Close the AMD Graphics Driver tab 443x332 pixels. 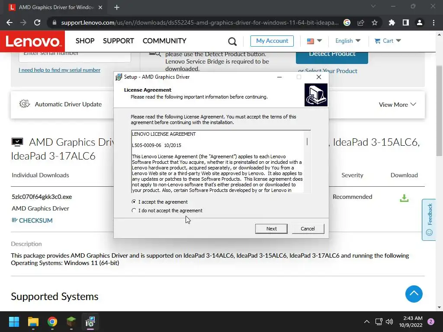pos(100,7)
